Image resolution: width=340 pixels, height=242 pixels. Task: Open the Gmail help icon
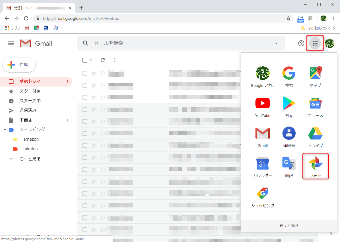(x=301, y=43)
